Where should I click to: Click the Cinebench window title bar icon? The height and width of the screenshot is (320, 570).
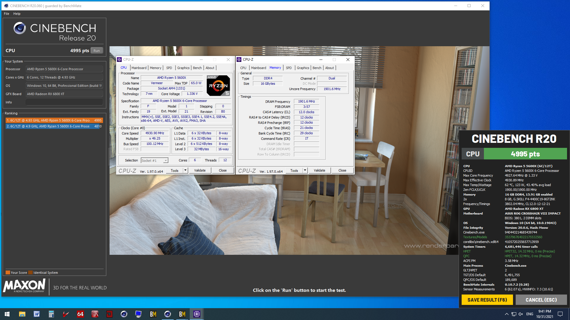coord(6,6)
